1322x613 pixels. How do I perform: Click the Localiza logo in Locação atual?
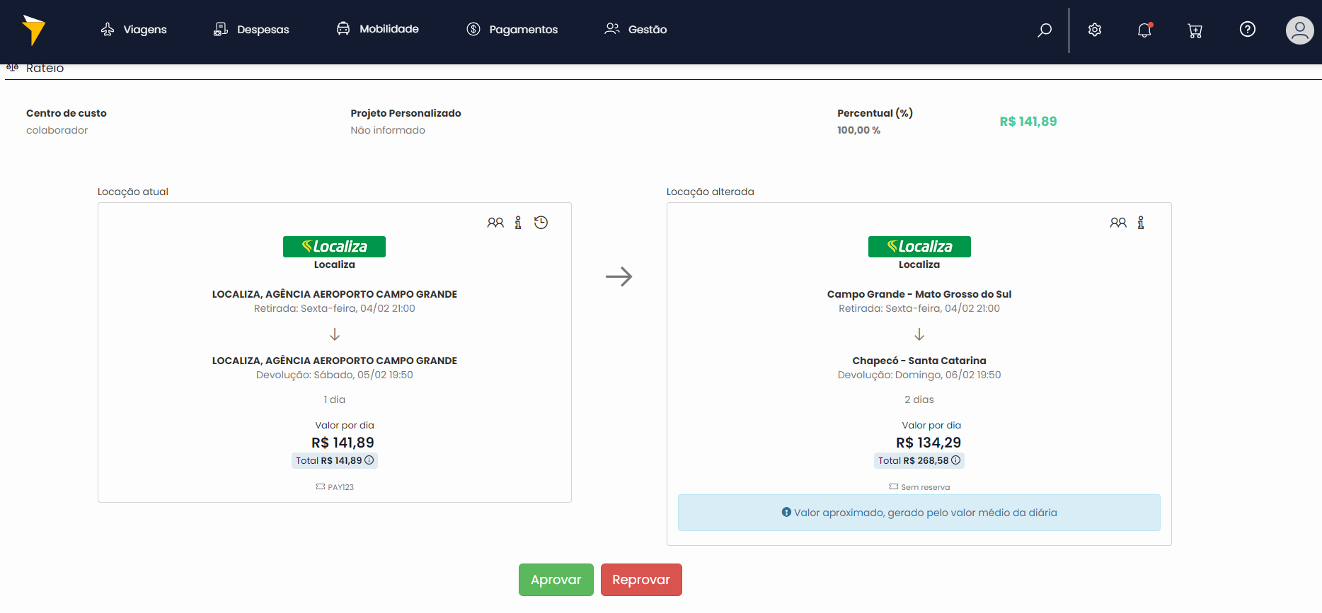tap(334, 247)
